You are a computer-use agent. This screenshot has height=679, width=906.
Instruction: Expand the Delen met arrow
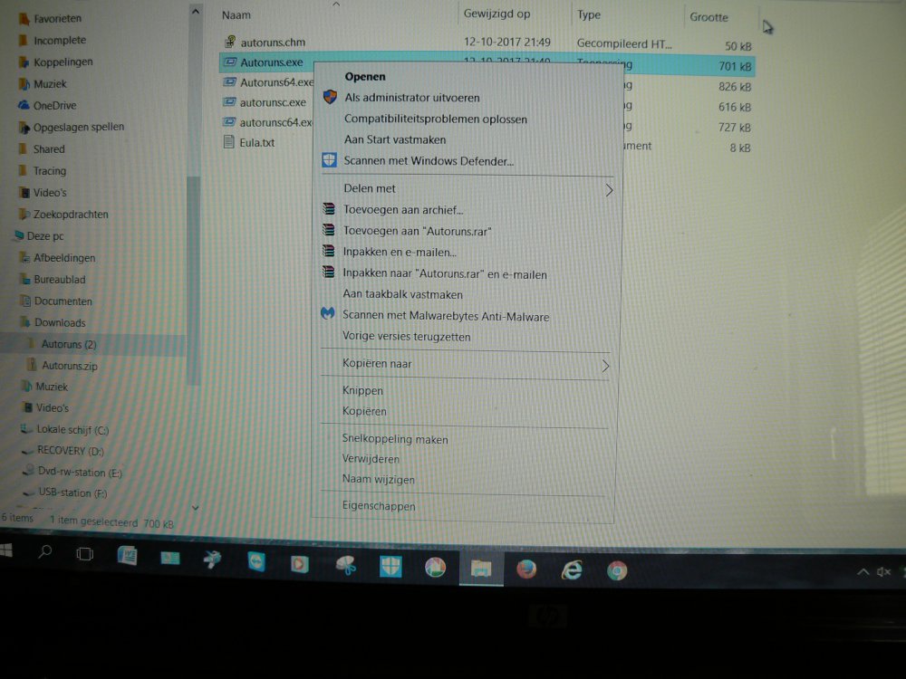pyautogui.click(x=609, y=190)
